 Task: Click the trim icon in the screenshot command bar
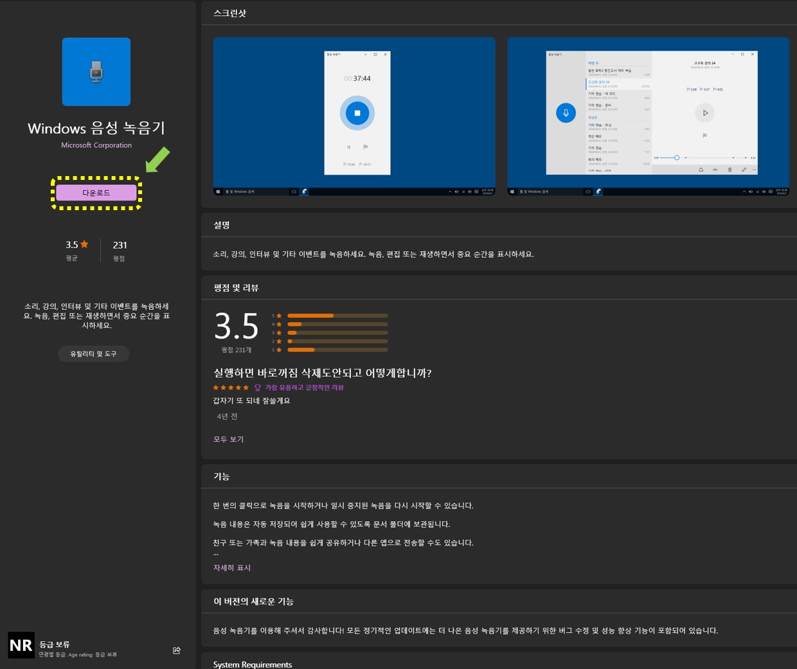pos(715,170)
